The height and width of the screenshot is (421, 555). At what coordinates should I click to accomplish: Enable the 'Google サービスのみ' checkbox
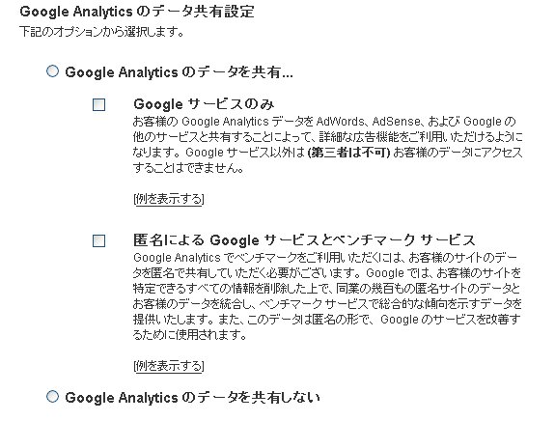98,105
